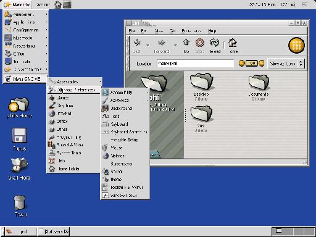Zoom out with the minus icon
The width and height of the screenshot is (316, 237).
(242, 63)
